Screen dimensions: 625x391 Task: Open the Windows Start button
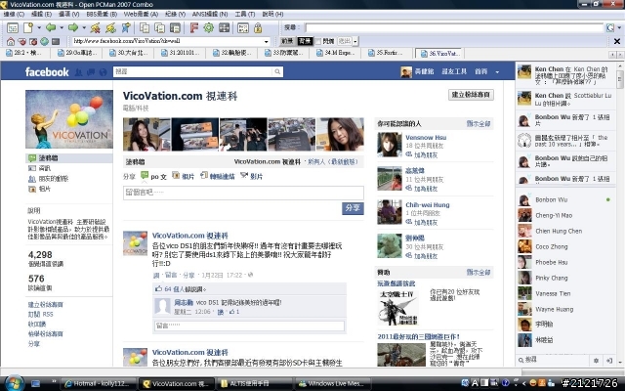pos(15,383)
